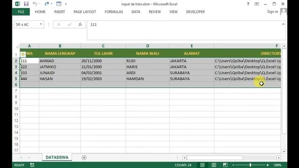Redo the last action
Screen dimensions: 299x168
click(x=47, y=4)
